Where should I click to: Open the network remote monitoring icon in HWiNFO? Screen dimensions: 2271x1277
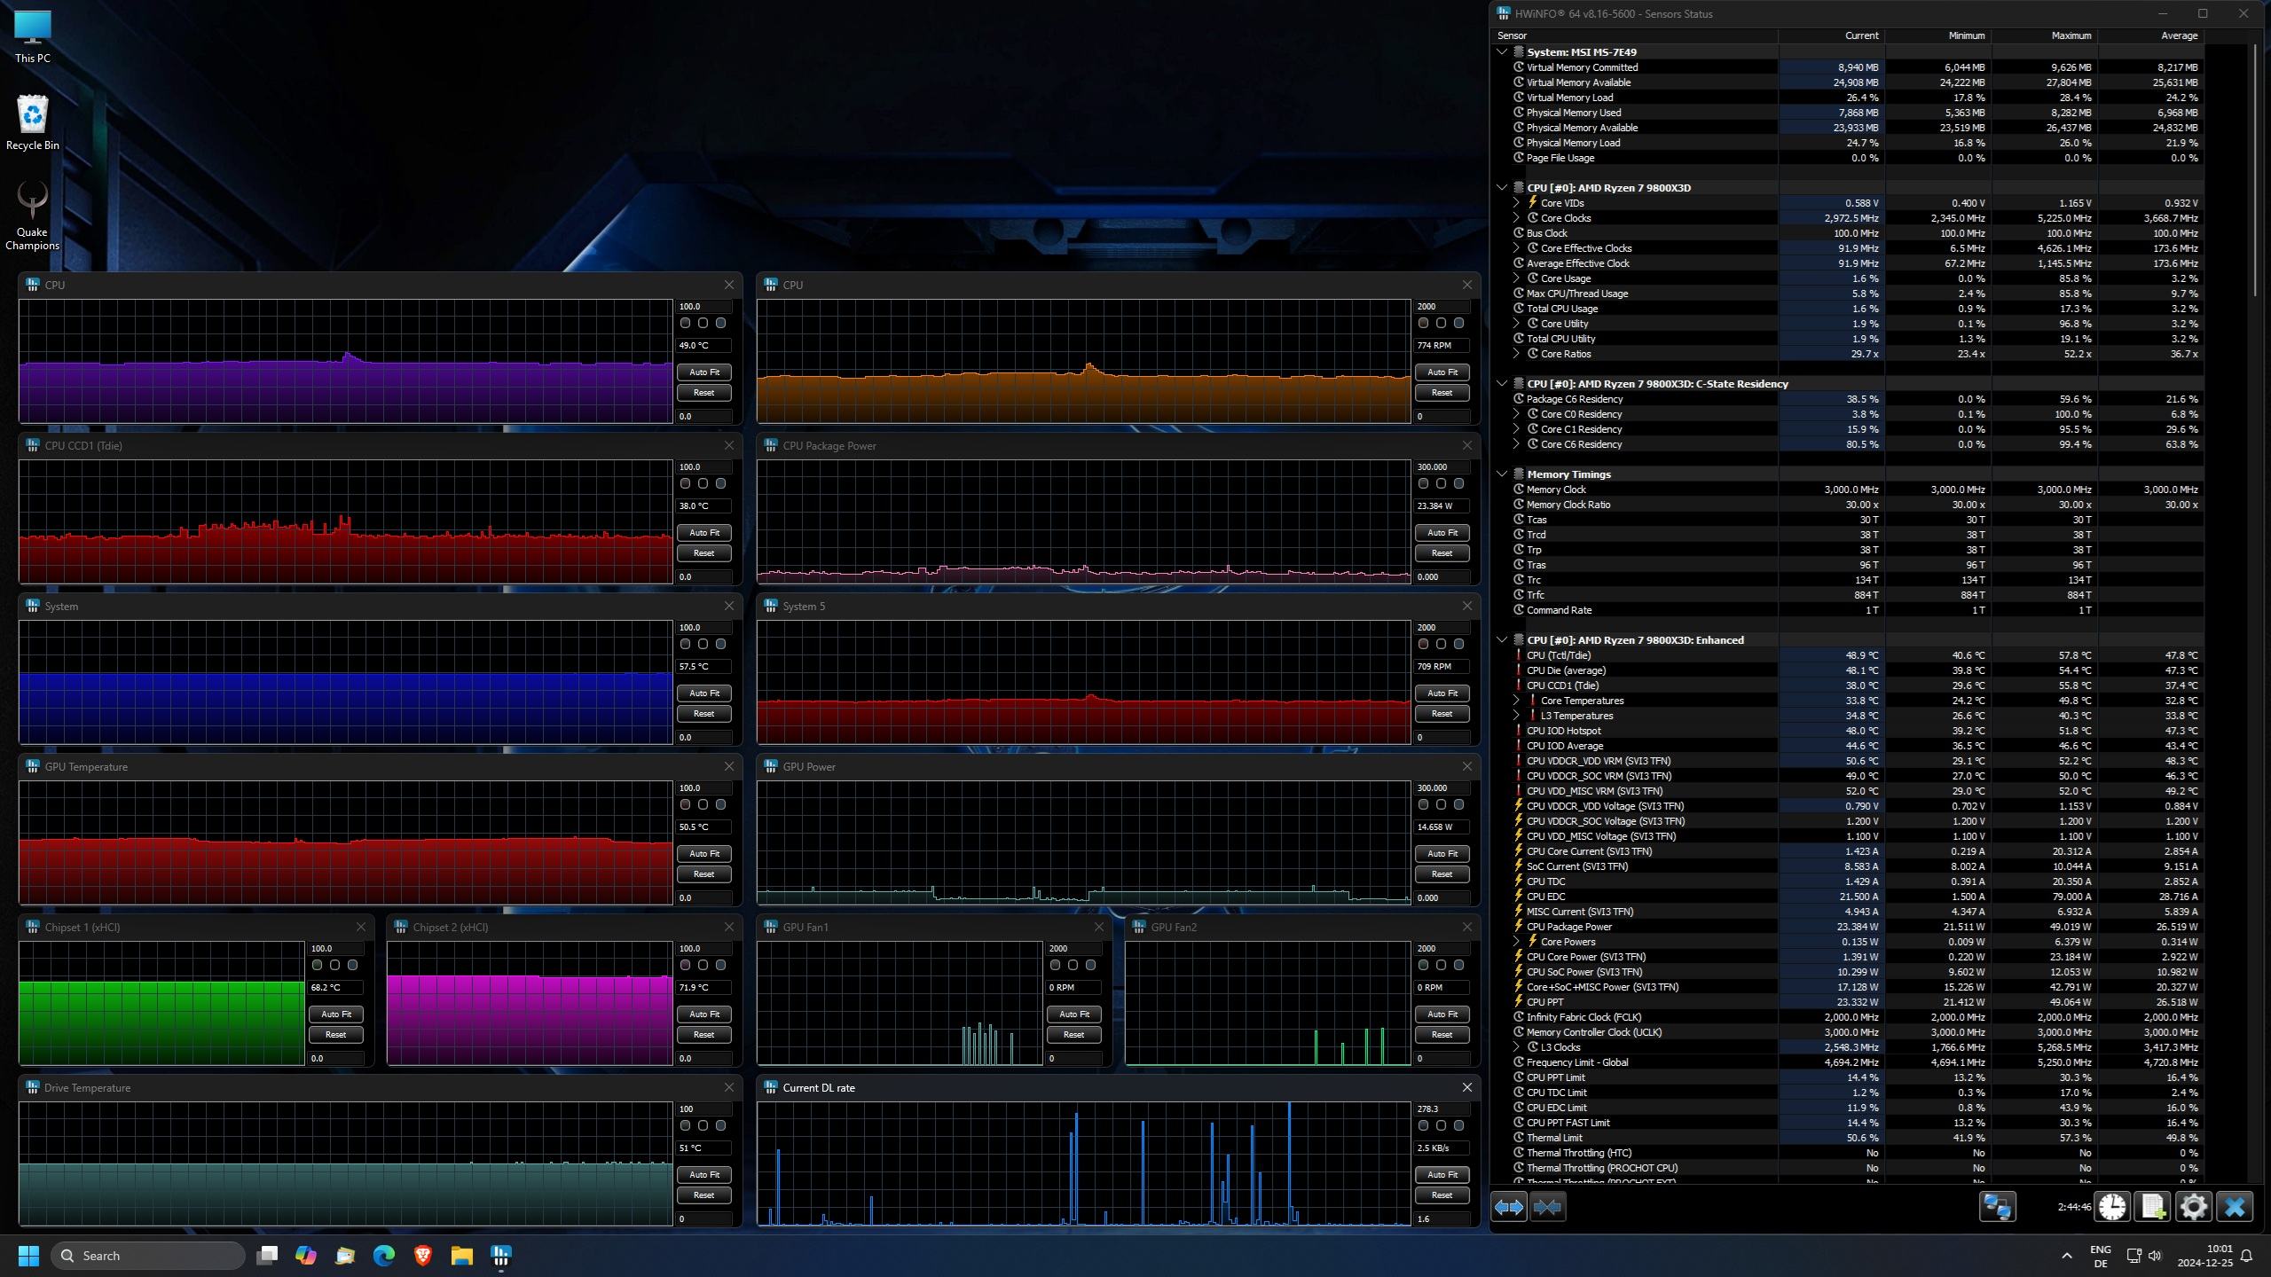pos(1997,1207)
